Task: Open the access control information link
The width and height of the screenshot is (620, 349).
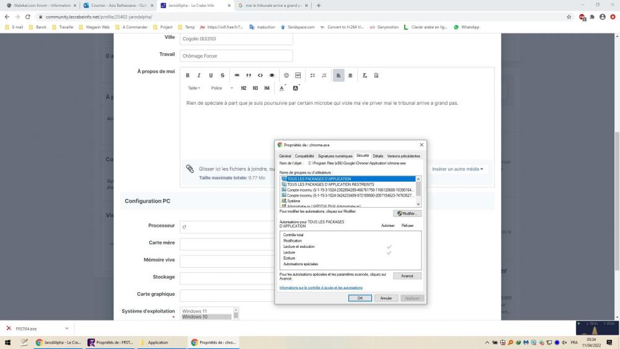Action: 321,288
